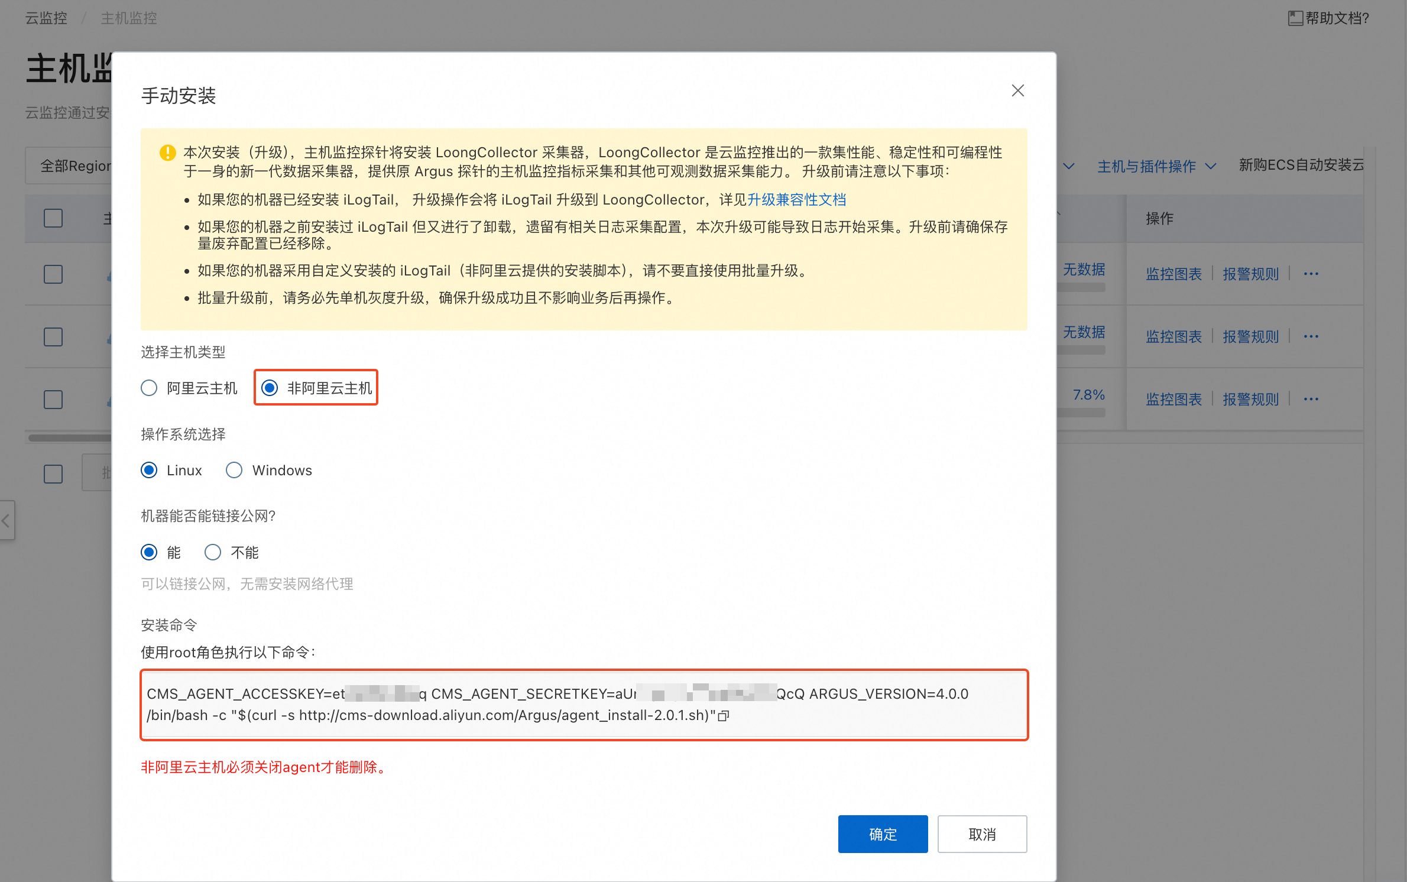This screenshot has width=1407, height=882.
Task: Close the 手动安装 dialog with X icon
Action: click(x=1017, y=90)
